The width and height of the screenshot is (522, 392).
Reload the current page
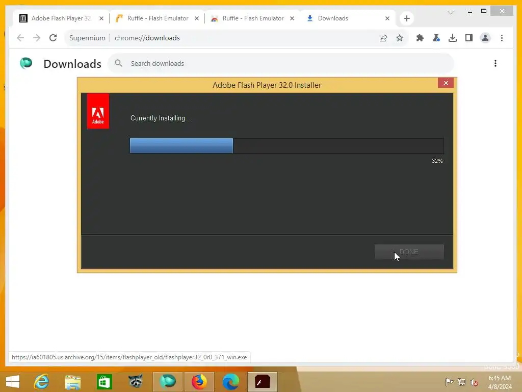53,38
